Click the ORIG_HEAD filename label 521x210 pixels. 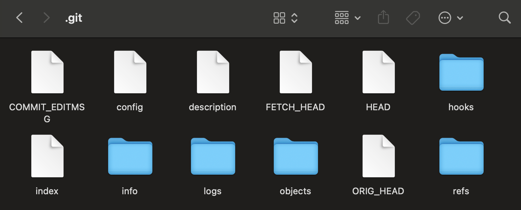point(378,191)
